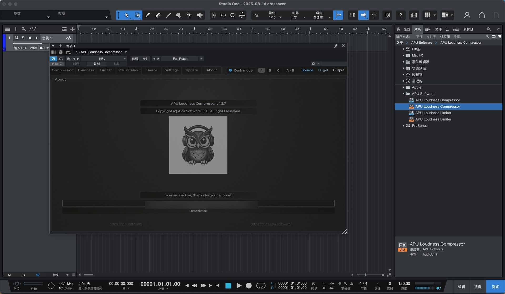The width and height of the screenshot is (505, 294).
Task: Select the Listen tool with the speaker icon
Action: tap(200, 15)
